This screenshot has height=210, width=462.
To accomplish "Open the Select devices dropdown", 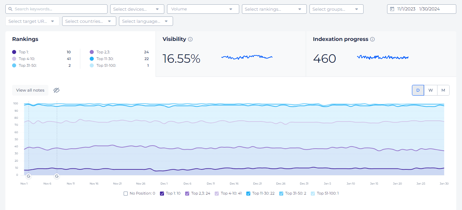I will pos(137,9).
